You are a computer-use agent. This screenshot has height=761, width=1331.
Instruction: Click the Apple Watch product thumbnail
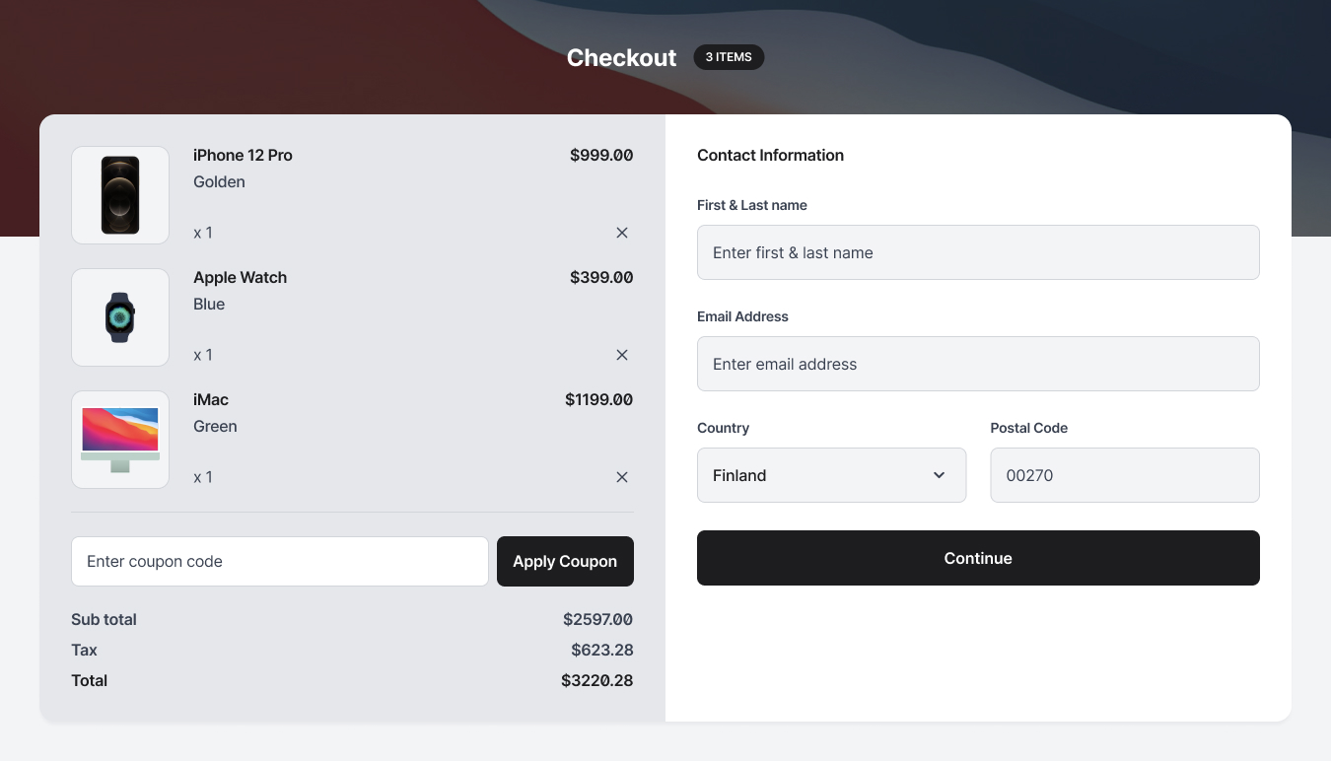tap(119, 316)
